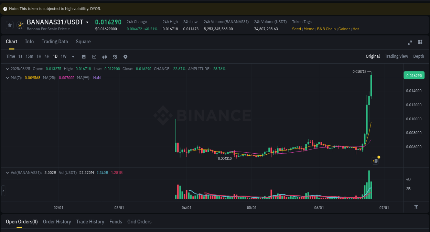Viewport: 430px width, 232px height.
Task: Favorite BANANAS31/USDT using the star icon
Action: (9, 25)
